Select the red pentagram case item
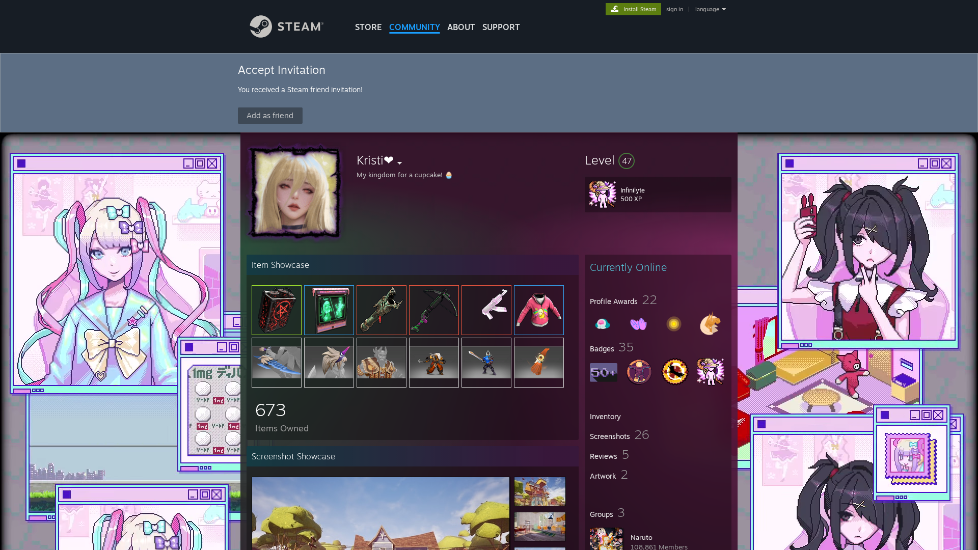978x550 pixels. pyautogui.click(x=277, y=310)
